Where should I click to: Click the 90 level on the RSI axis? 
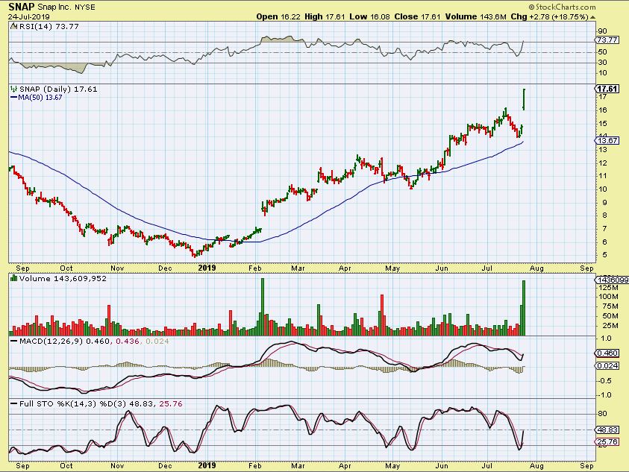click(602, 31)
